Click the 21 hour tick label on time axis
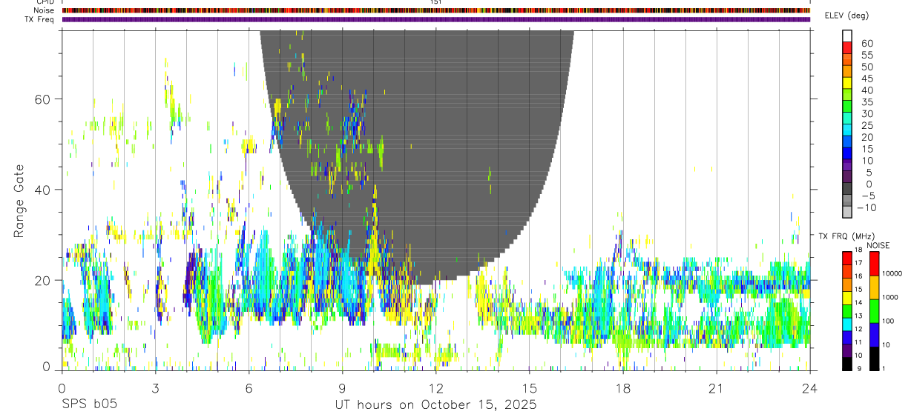Viewport: 911px width, 420px height. 717,388
